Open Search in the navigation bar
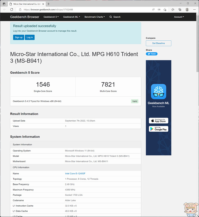 [115, 17]
